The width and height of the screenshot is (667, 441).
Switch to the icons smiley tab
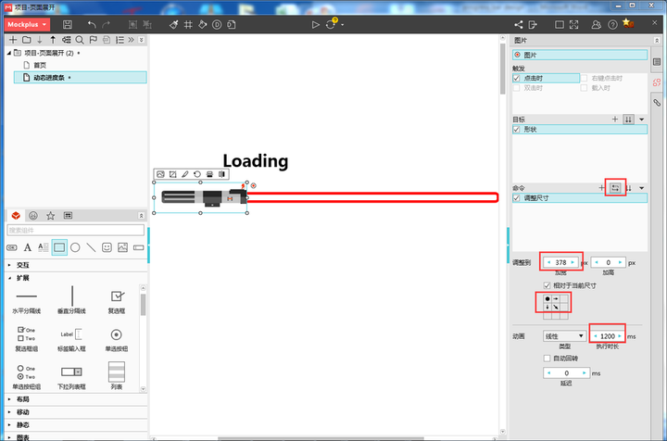[33, 216]
